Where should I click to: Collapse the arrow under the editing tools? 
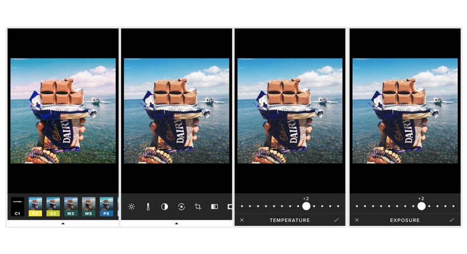point(176,224)
